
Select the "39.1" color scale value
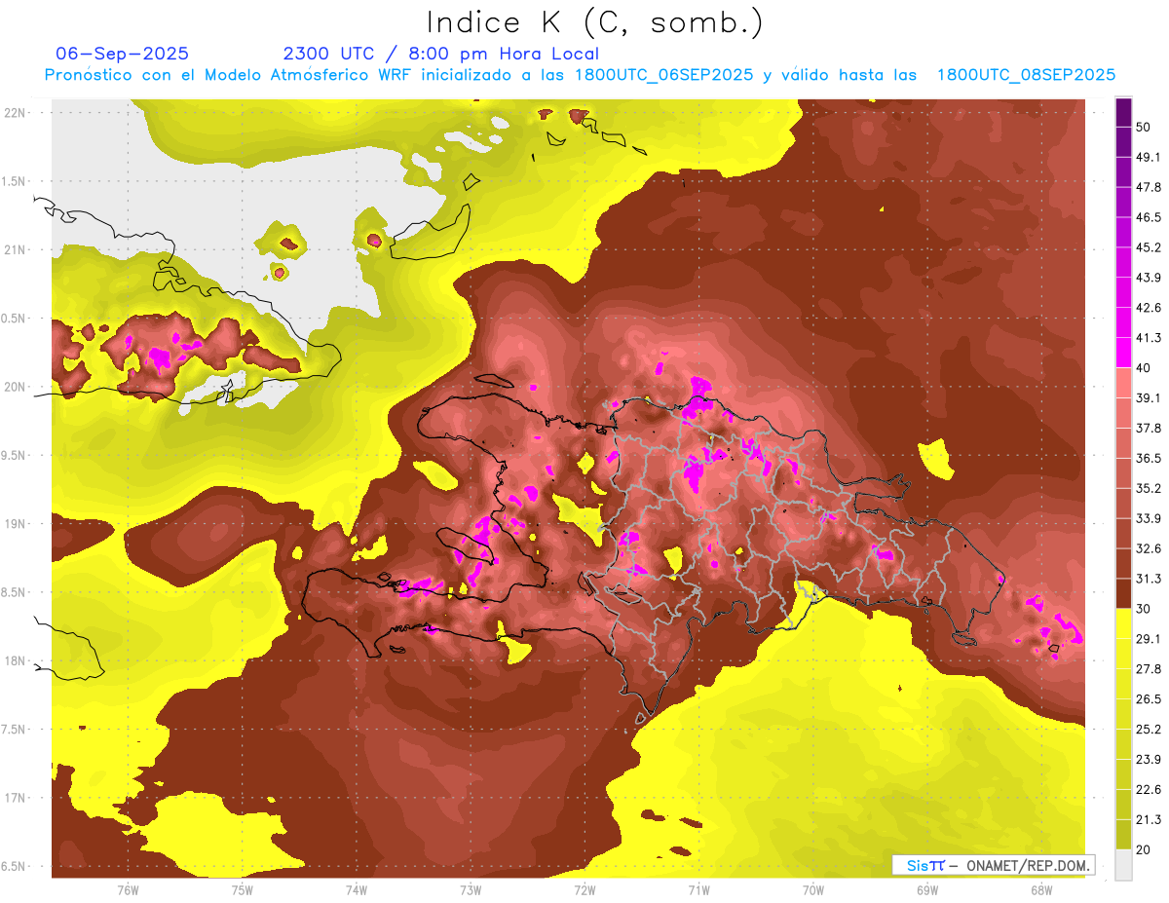click(1148, 397)
